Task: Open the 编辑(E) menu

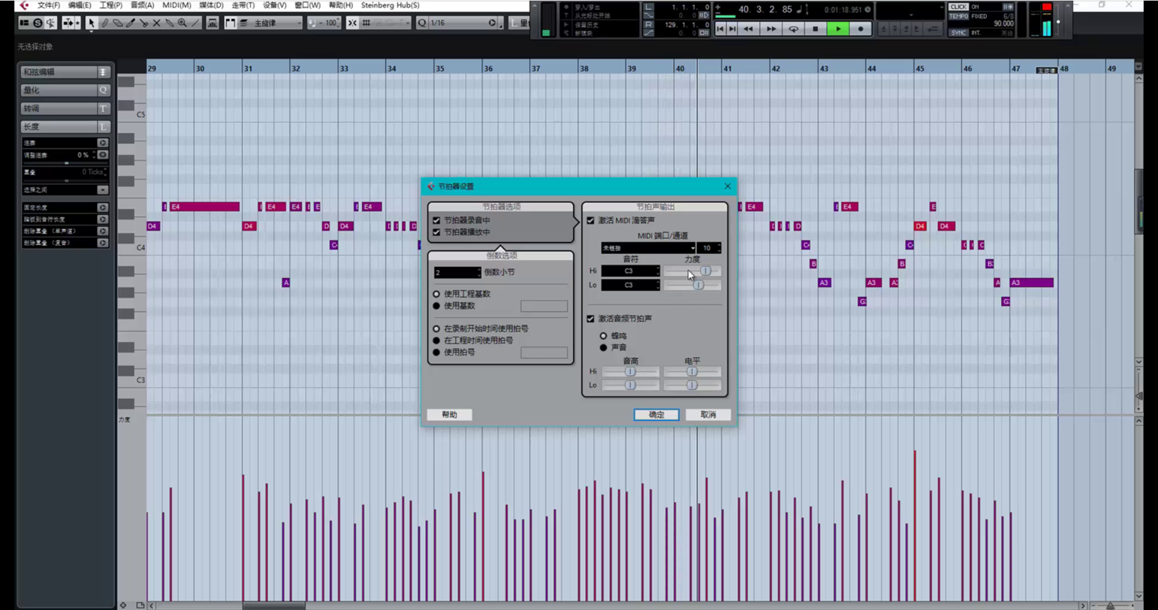Action: point(80,5)
